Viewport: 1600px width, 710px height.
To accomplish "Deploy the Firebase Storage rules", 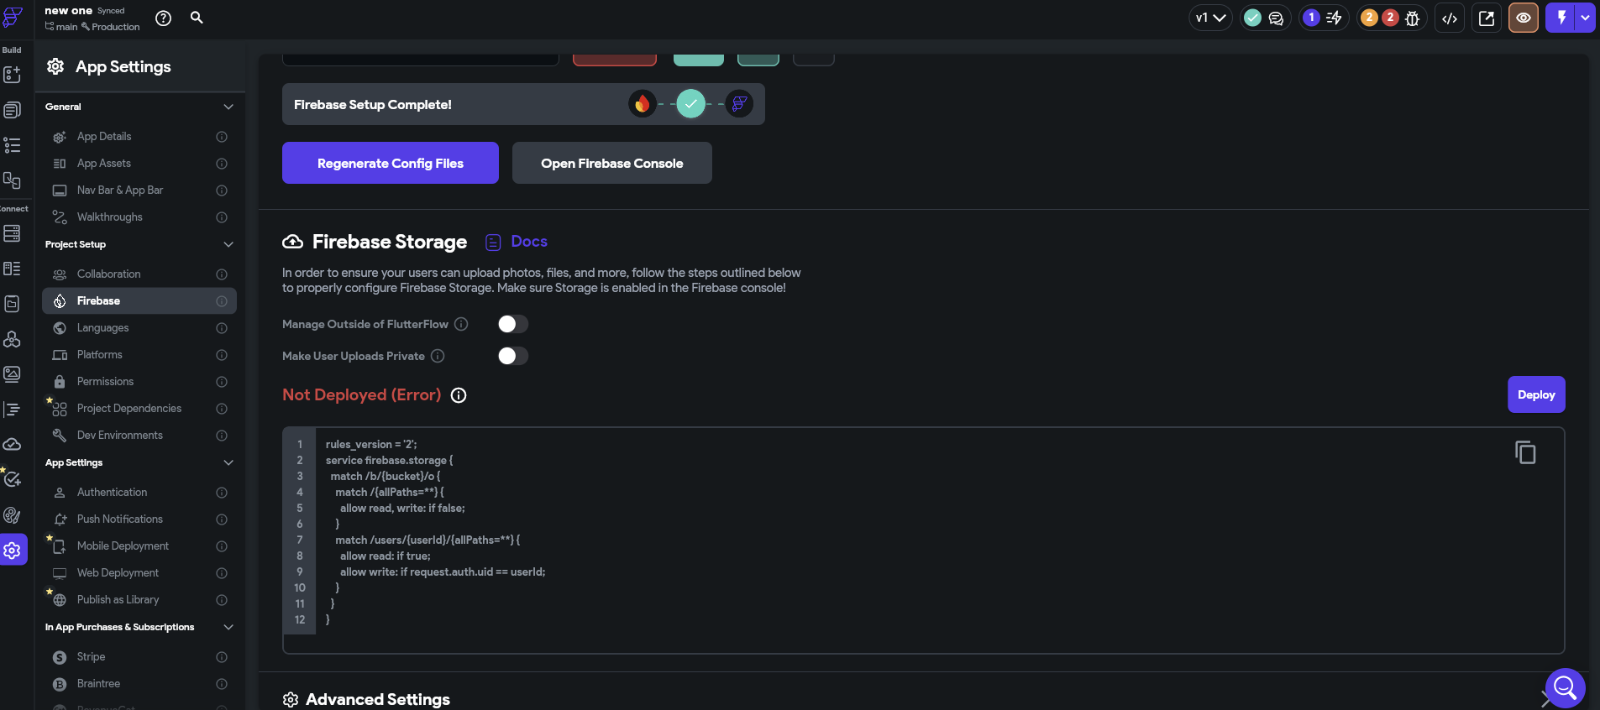I will (1536, 394).
